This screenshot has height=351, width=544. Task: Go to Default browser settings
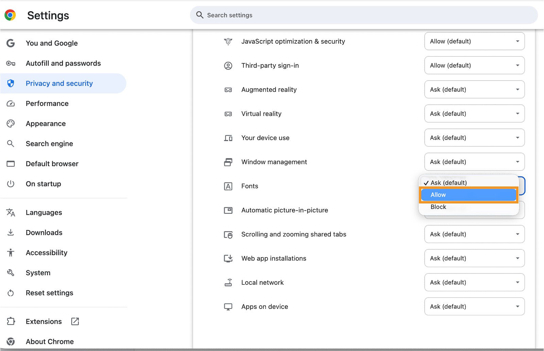coord(52,163)
